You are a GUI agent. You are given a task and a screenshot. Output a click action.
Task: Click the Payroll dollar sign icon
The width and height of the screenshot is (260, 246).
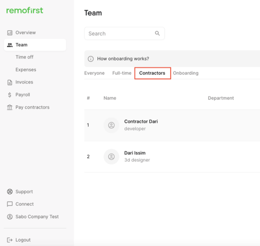(9, 95)
